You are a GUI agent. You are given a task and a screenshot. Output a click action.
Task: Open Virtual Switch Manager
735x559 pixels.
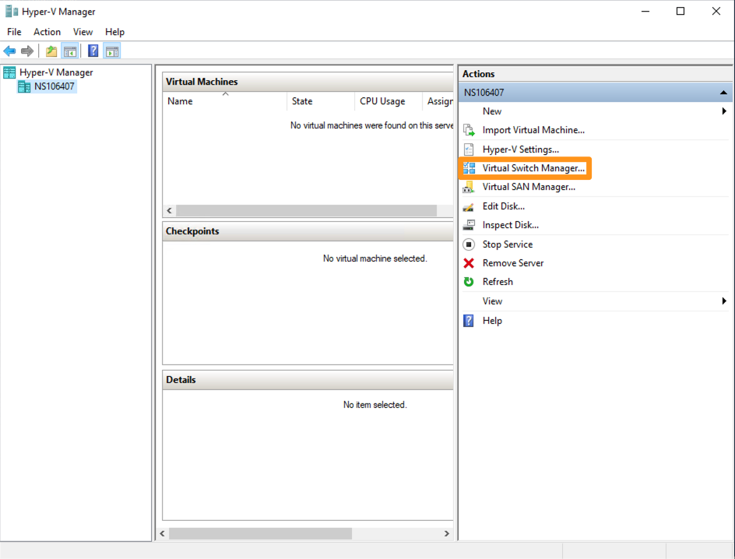click(533, 168)
